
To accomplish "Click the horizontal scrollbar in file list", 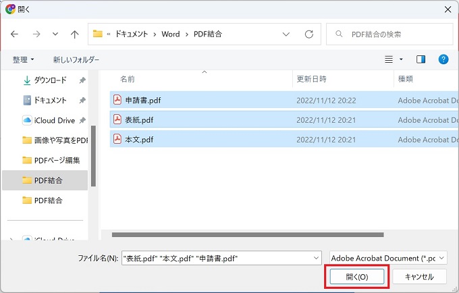I will 248,235.
